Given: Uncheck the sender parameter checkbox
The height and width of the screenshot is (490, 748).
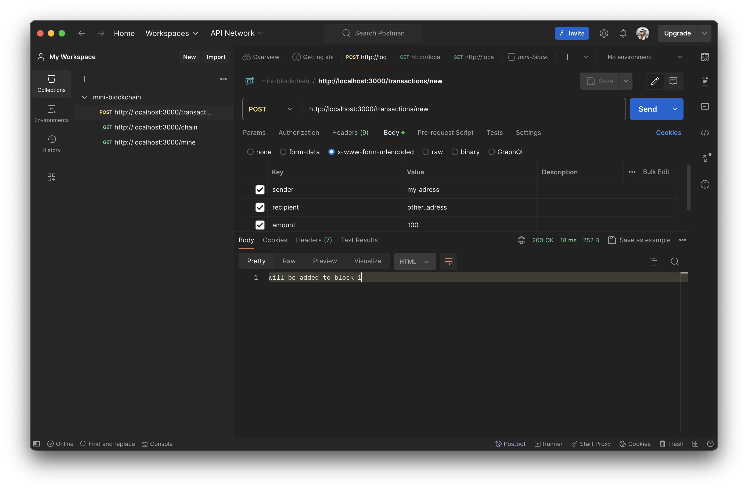Looking at the screenshot, I should (x=260, y=189).
